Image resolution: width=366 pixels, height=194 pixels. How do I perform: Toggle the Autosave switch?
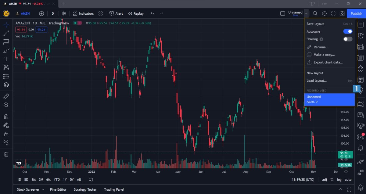tap(348, 31)
